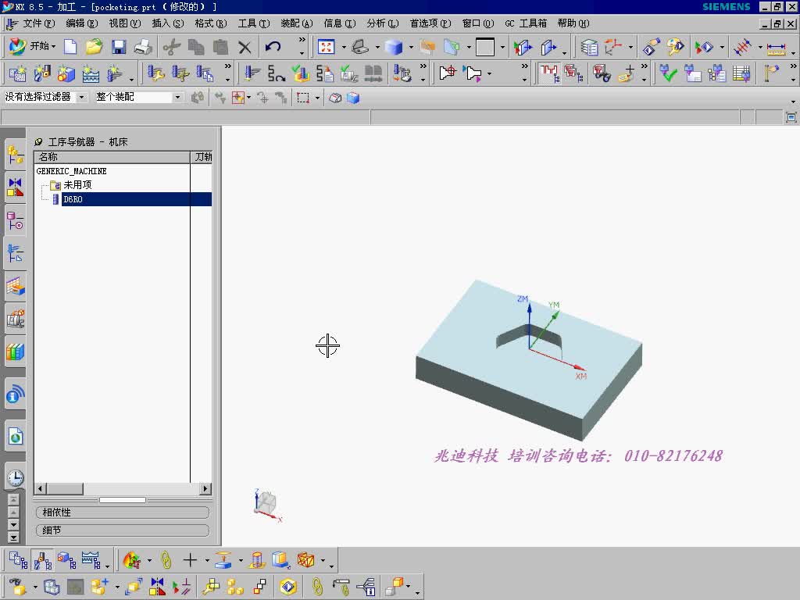Click the Create Operation icon

115,73
